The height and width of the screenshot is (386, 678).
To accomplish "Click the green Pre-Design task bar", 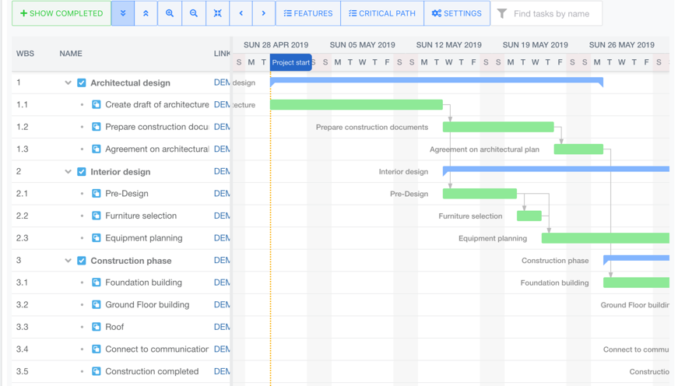I will [x=480, y=194].
